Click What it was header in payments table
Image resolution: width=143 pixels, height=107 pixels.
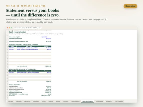[x=29, y=46]
